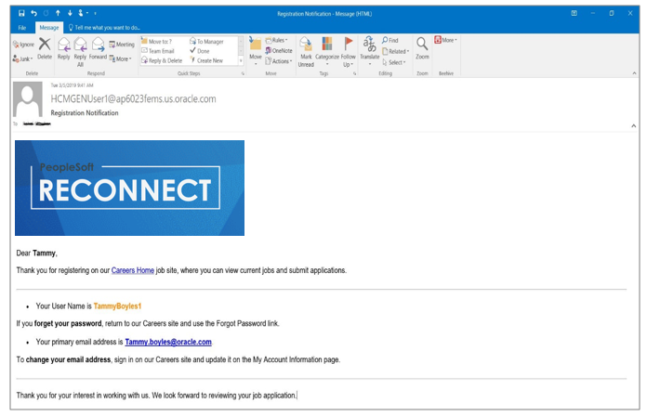Save the message with the floppy disk icon
The width and height of the screenshot is (647, 416).
21,13
